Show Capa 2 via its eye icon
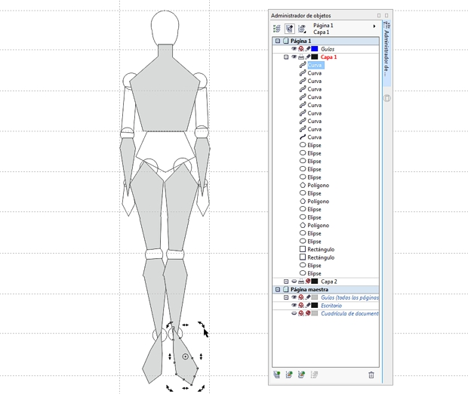The height and width of the screenshot is (394, 468). [294, 282]
